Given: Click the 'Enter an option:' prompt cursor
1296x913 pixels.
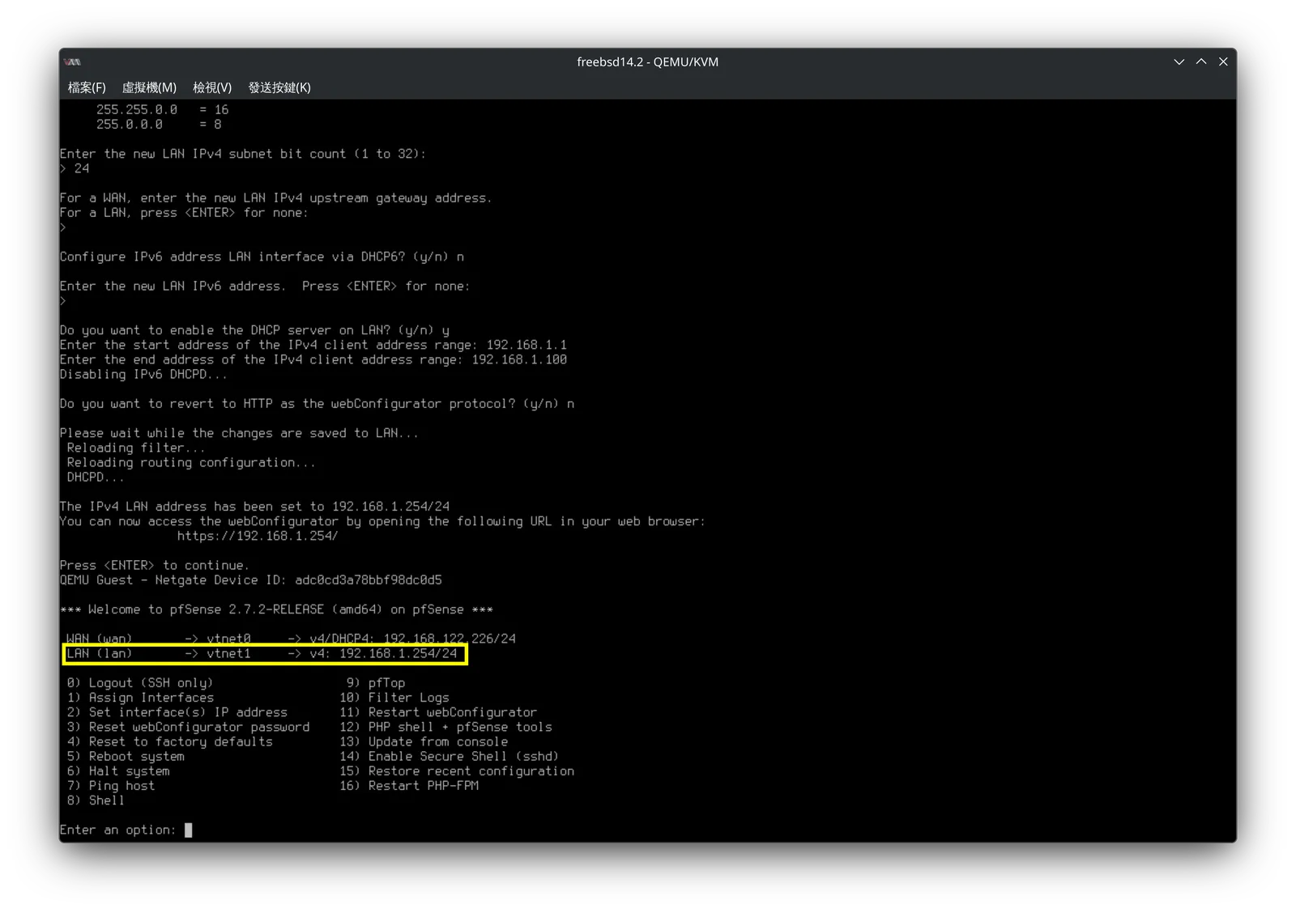Looking at the screenshot, I should [x=188, y=830].
